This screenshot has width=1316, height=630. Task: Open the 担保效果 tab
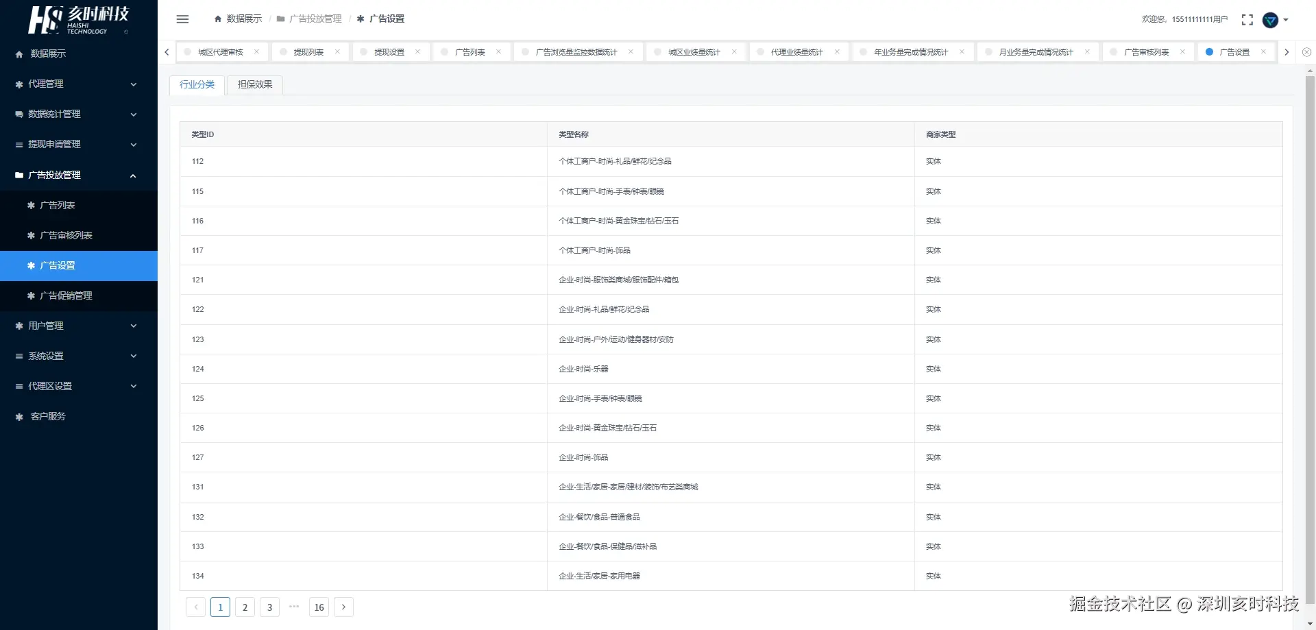pos(255,84)
